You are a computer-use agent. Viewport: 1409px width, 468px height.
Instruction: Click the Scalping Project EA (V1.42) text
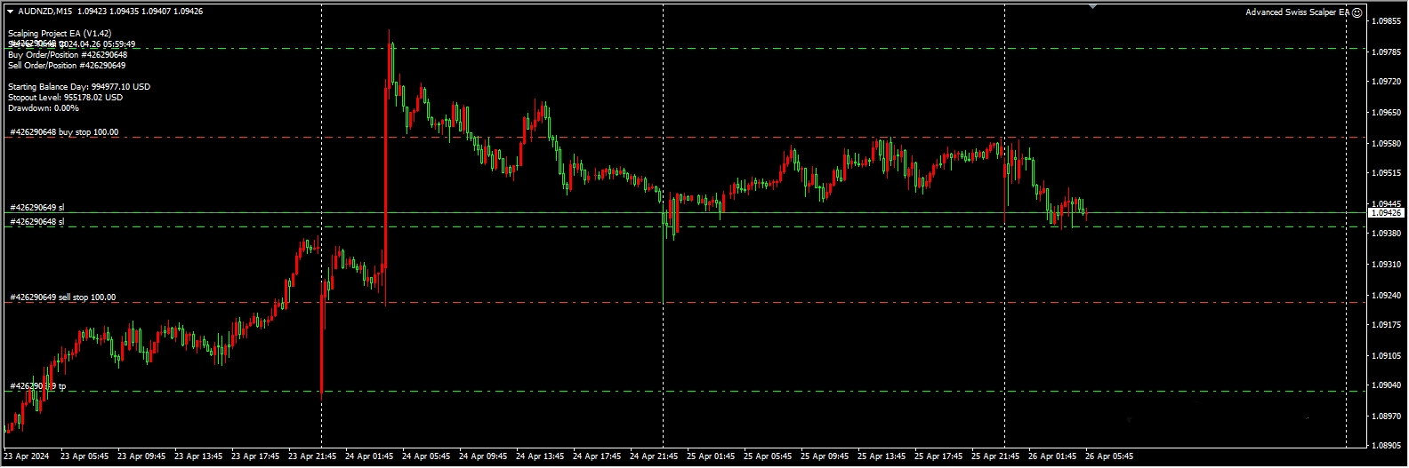tap(60, 34)
